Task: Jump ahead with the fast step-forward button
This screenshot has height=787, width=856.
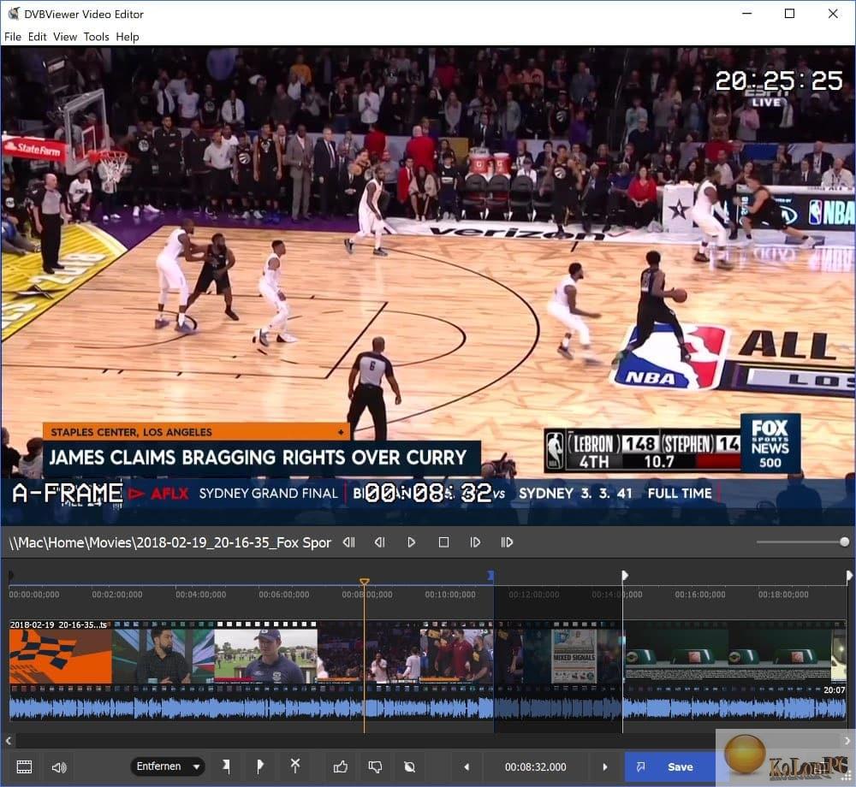Action: (507, 542)
